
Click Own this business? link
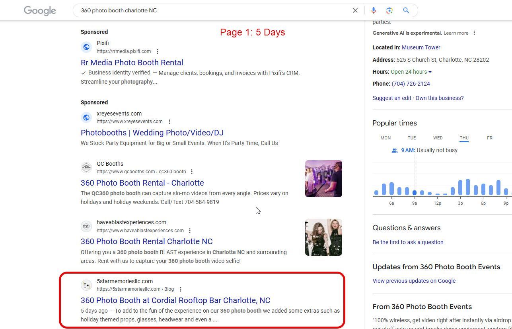coord(440,98)
